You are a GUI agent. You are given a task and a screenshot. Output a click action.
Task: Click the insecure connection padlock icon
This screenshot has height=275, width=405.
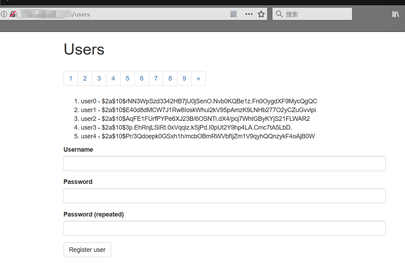[x=13, y=14]
